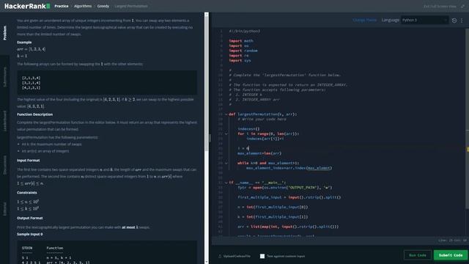
Task: Select the Problem side tab
Action: pyautogui.click(x=4, y=33)
